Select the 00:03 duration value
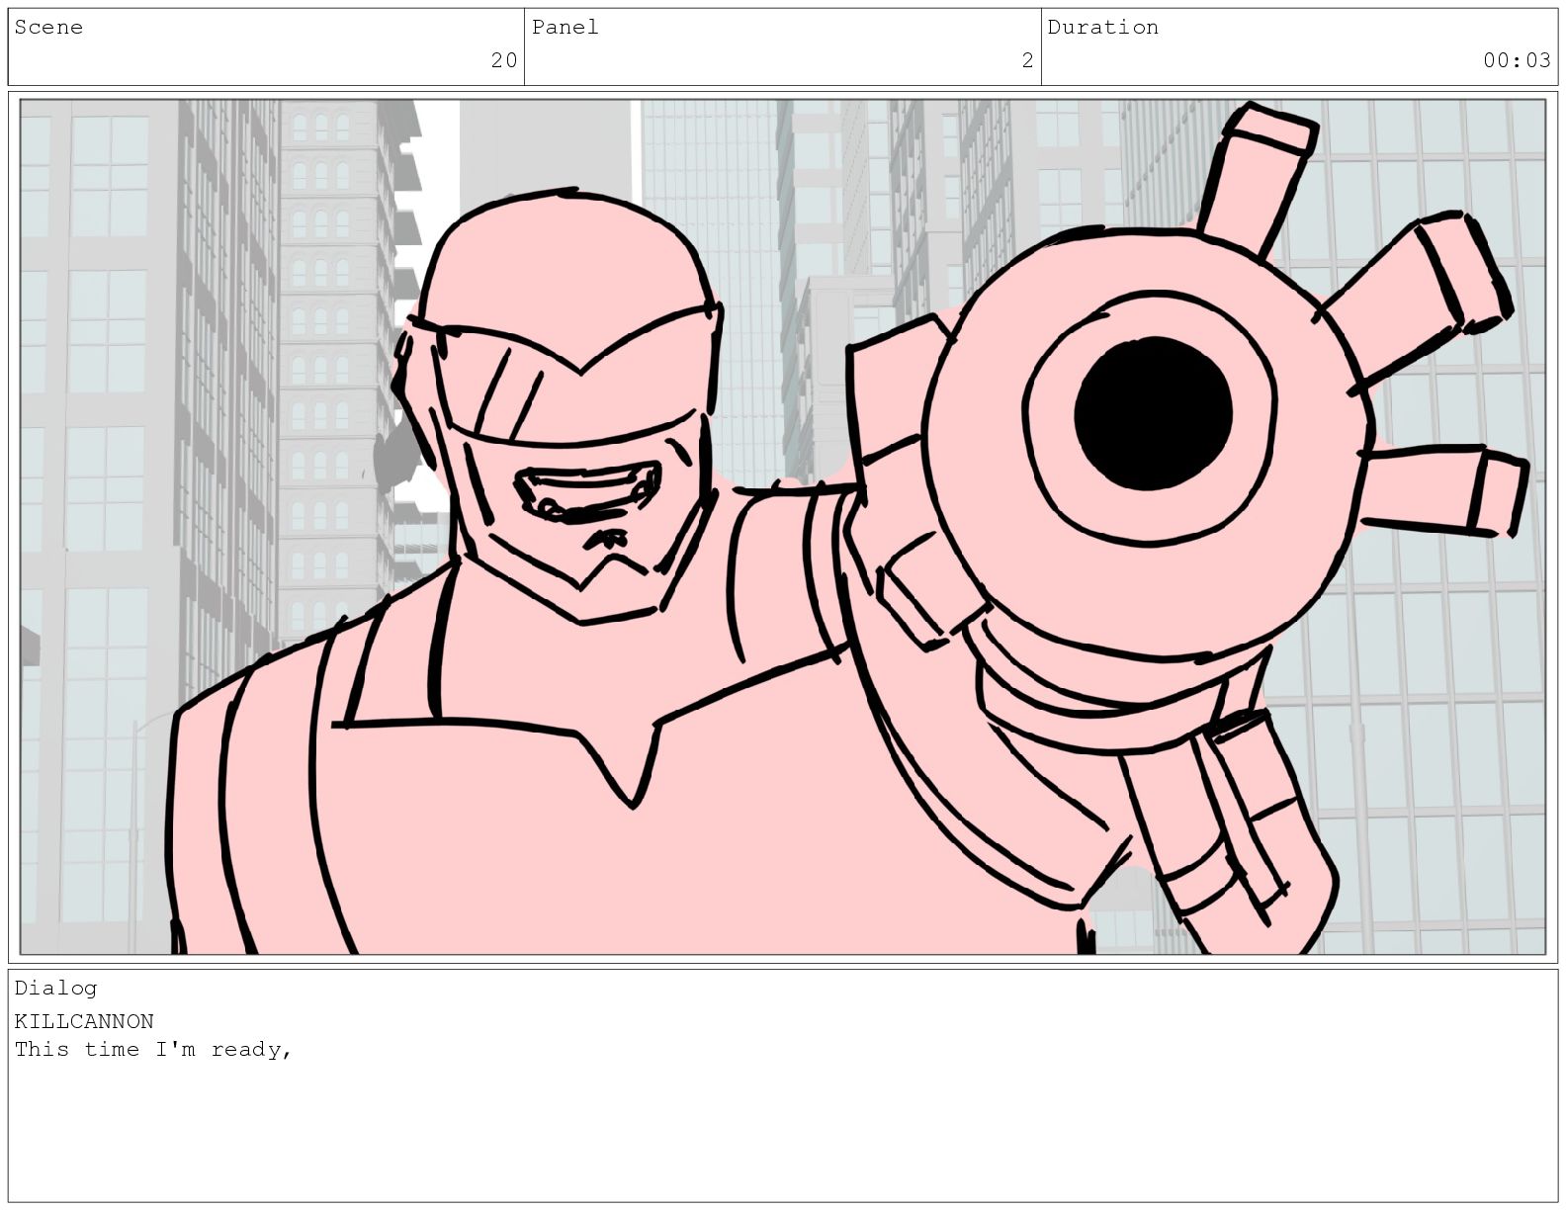Screen dimensions: 1566x1210 tap(1516, 60)
